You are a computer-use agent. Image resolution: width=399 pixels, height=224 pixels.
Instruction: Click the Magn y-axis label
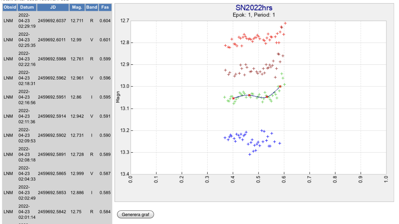coord(118,97)
